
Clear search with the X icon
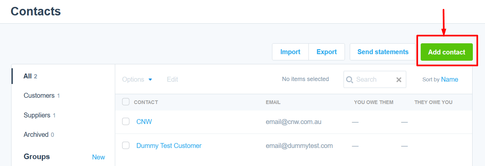click(399, 80)
